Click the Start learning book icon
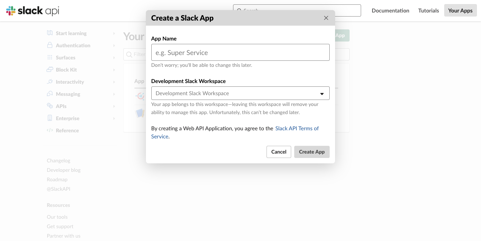The width and height of the screenshot is (481, 241). pos(50,33)
